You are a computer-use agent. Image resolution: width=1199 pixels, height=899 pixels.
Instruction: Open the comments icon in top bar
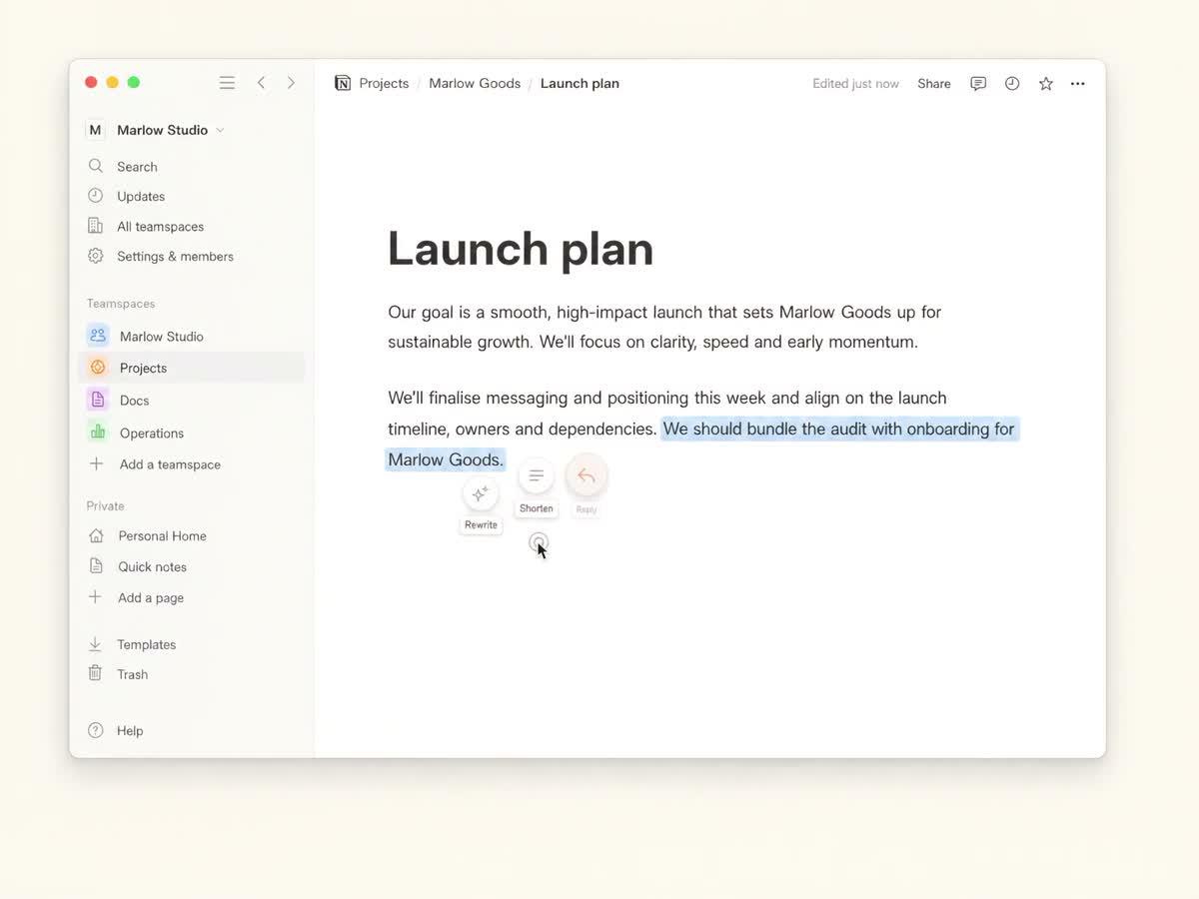978,84
